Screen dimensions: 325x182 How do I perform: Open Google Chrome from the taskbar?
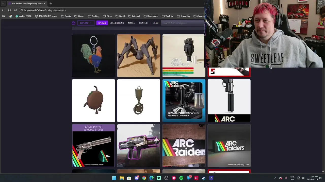tap(144, 178)
